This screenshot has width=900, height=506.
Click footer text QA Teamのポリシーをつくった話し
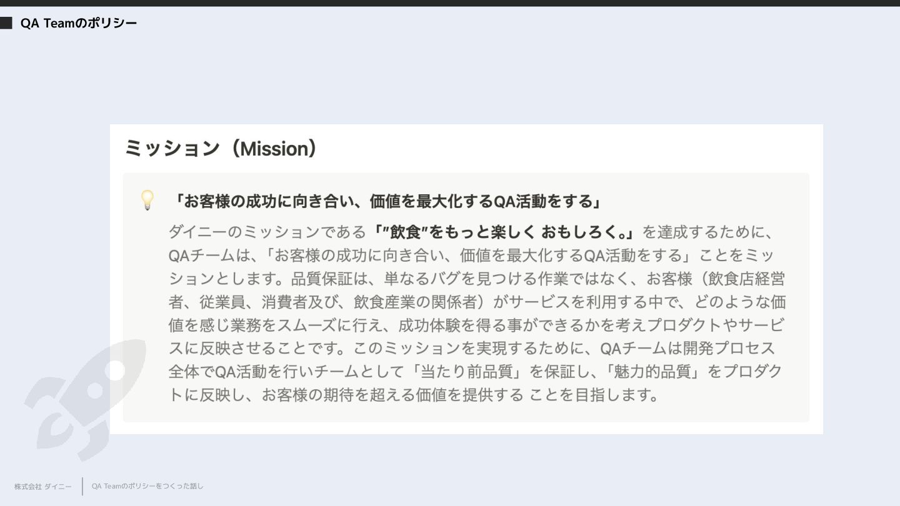[x=147, y=486]
